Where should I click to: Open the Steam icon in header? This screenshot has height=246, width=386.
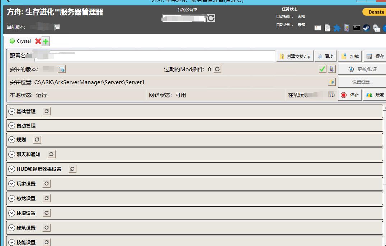366,28
